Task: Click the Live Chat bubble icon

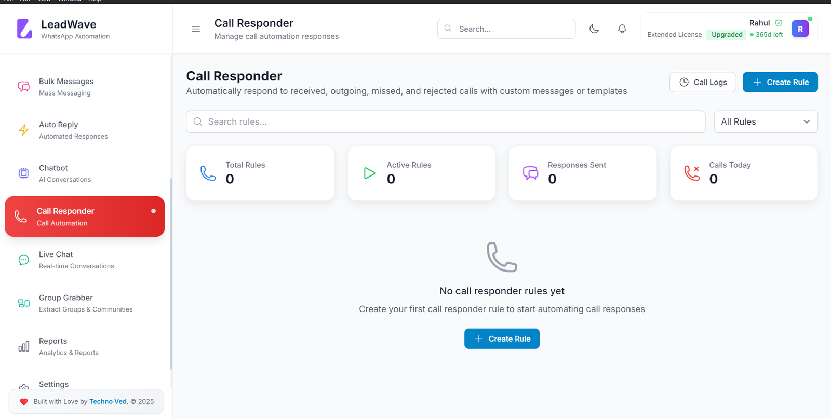Action: coord(24,260)
